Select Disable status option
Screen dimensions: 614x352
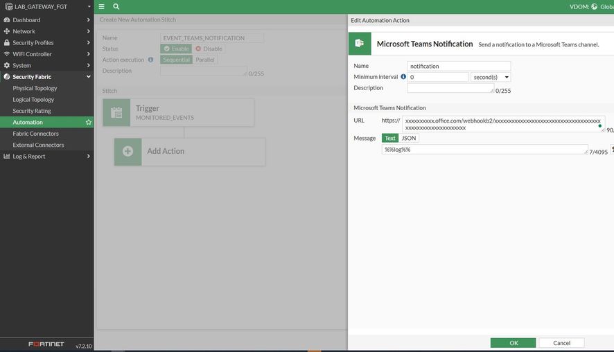click(x=209, y=49)
